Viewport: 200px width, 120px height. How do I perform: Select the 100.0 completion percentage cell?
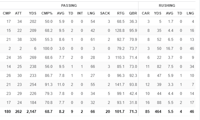point(48,49)
